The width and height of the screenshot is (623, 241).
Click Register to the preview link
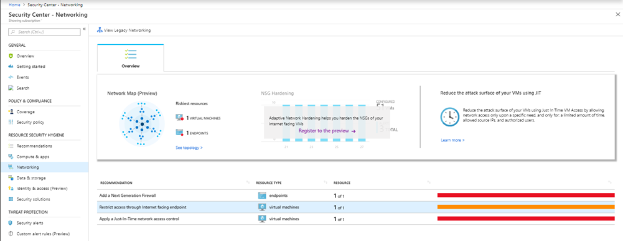(327, 130)
